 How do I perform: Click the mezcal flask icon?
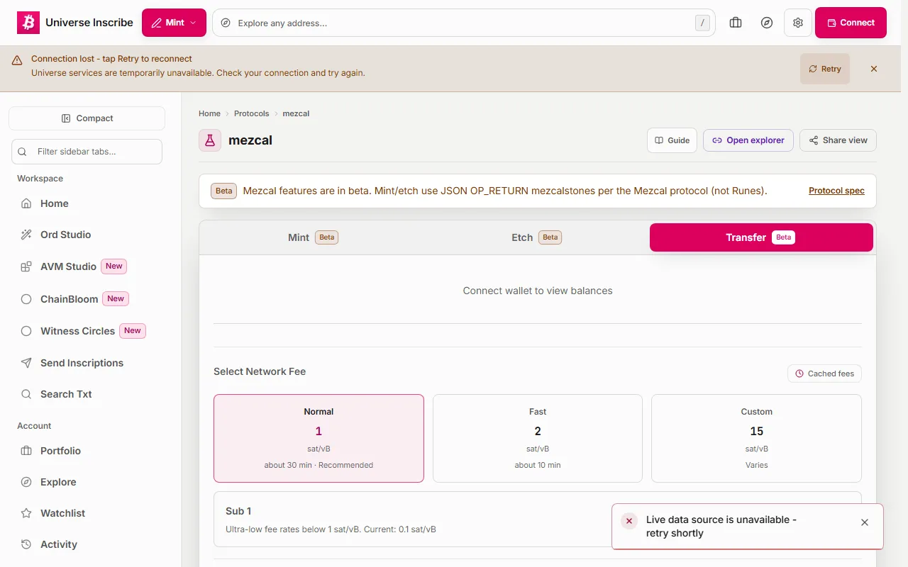[210, 140]
